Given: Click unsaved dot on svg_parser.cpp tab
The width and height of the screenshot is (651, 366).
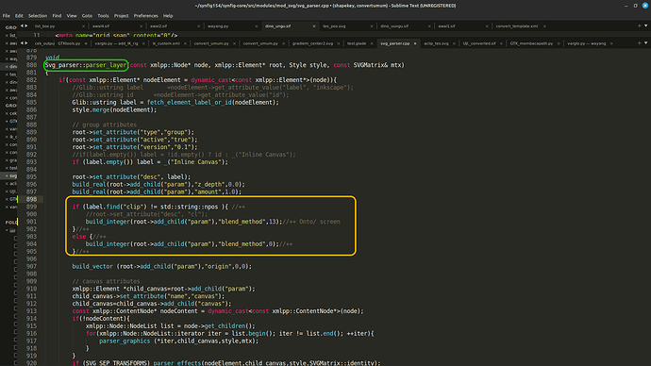Looking at the screenshot, I should (415, 43).
